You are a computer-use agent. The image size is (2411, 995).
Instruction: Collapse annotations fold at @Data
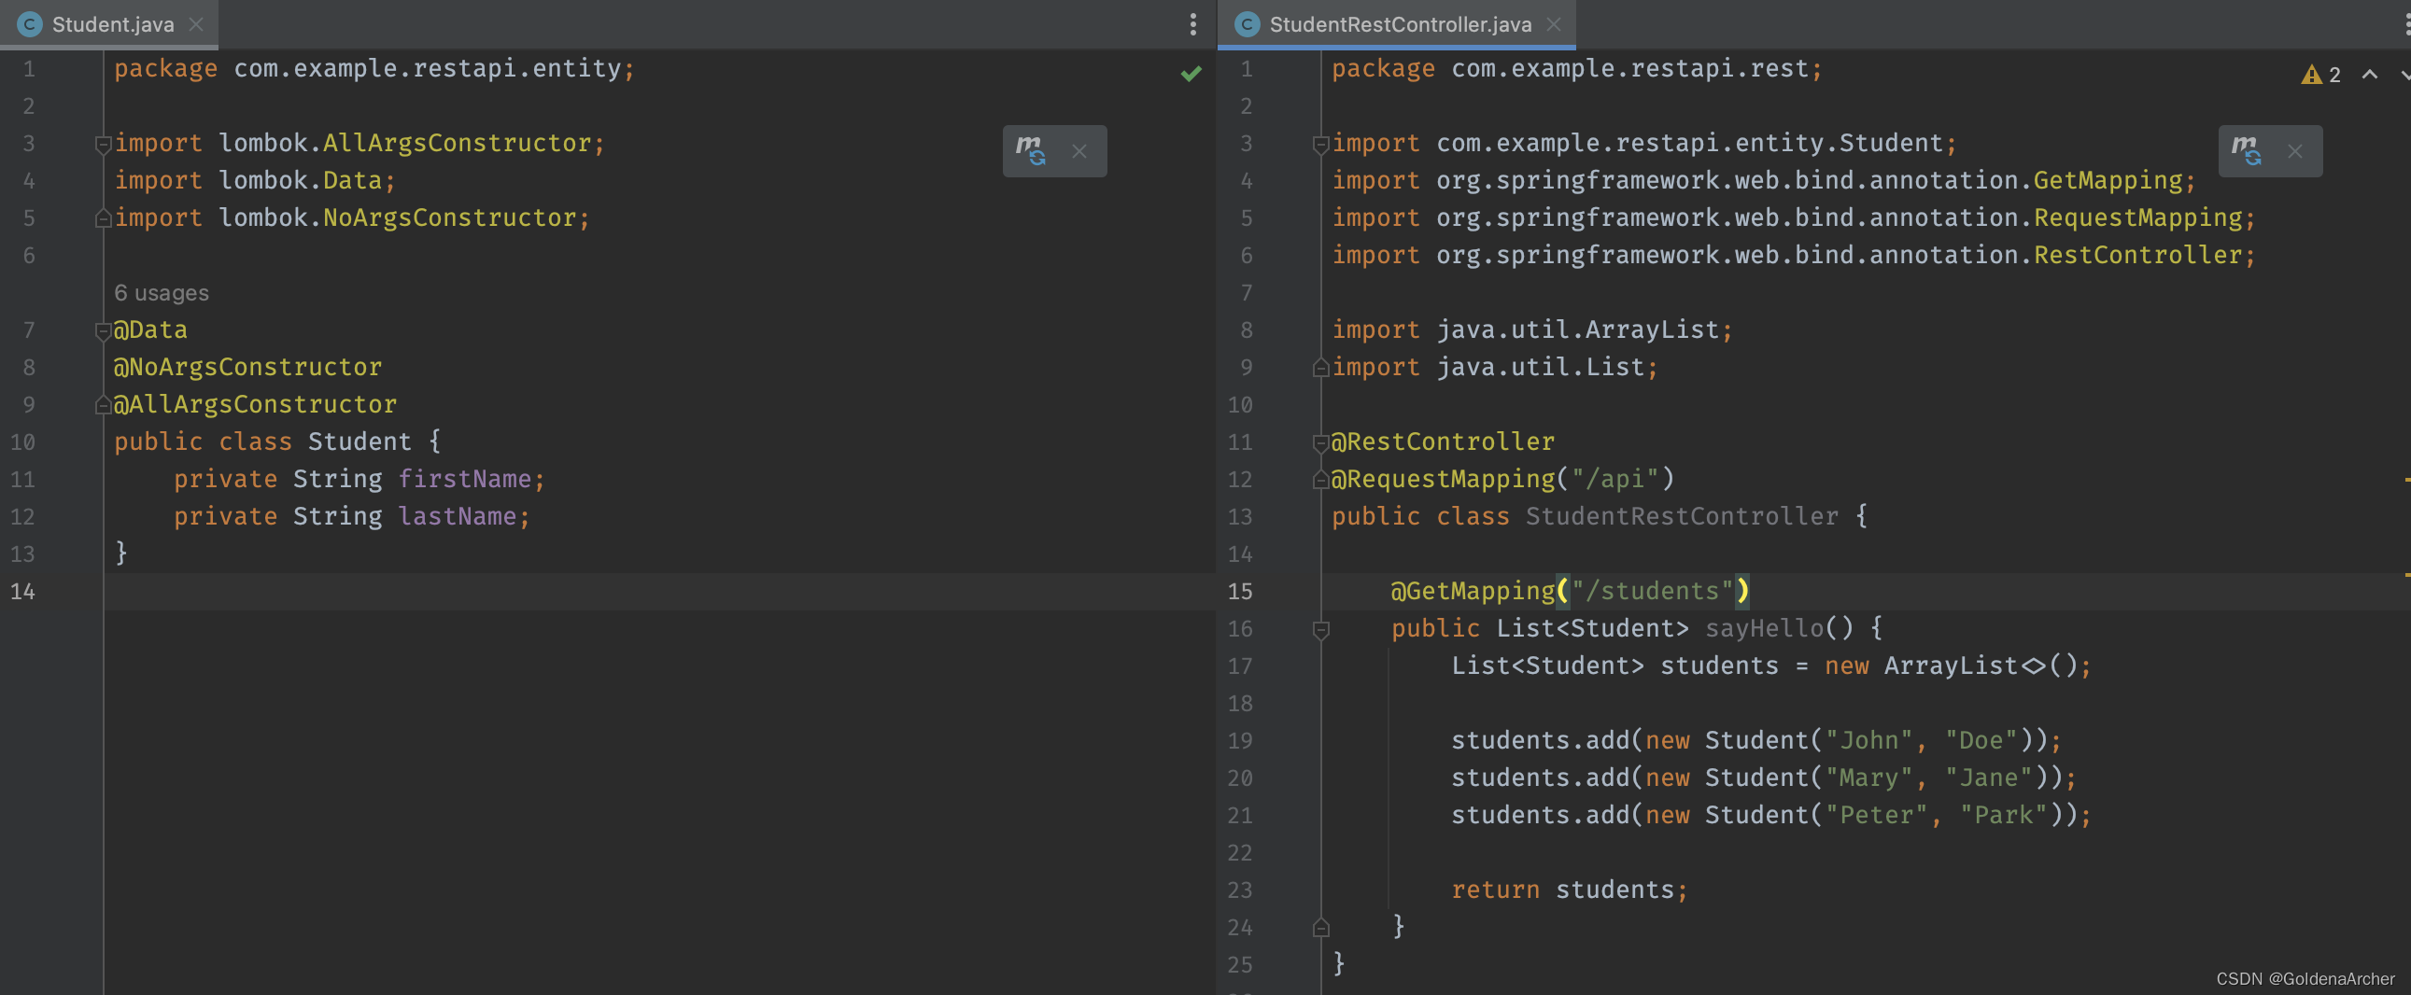point(103,331)
